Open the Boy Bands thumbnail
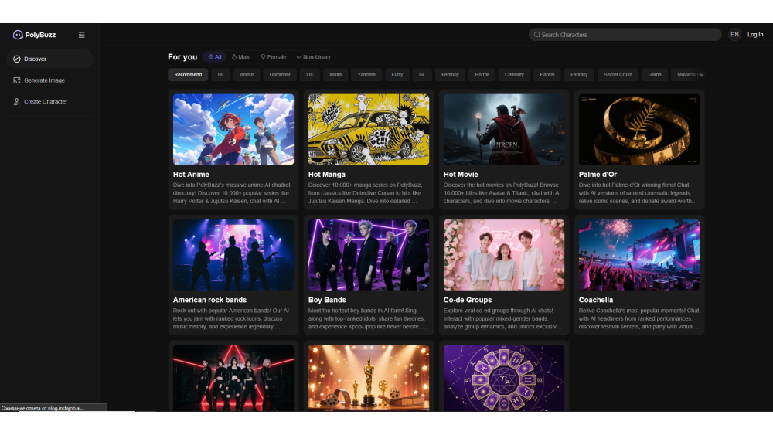This screenshot has width=773, height=435. [x=368, y=255]
